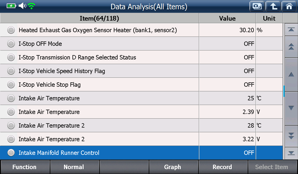Open the Function menu button
Viewport: 298px width, 174px height.
click(x=25, y=167)
